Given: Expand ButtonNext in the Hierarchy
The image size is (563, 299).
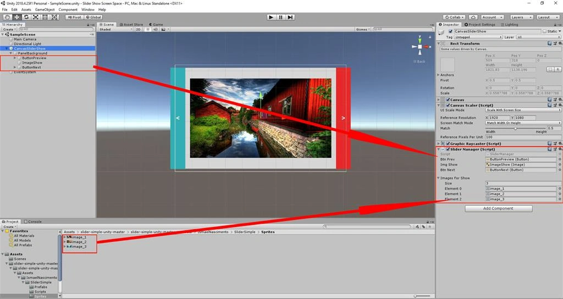Looking at the screenshot, I should click(15, 67).
